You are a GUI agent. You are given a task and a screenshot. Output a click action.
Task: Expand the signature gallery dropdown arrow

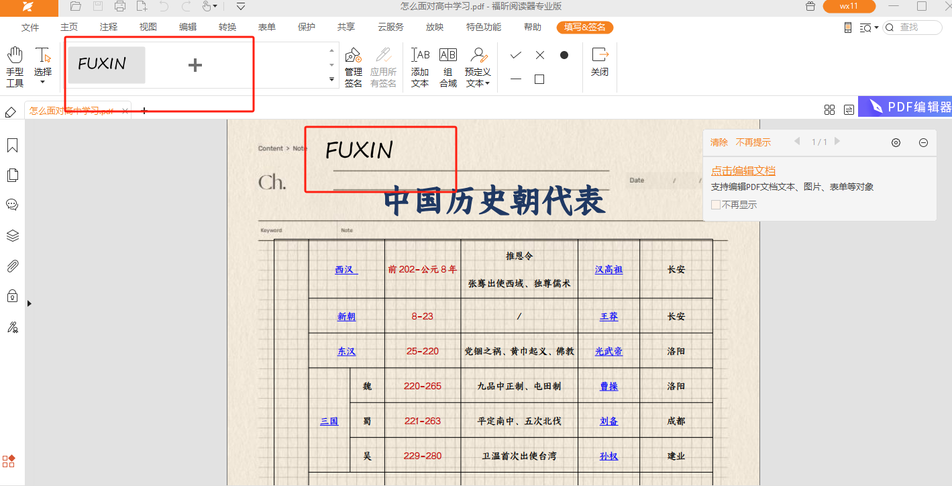[x=331, y=79]
